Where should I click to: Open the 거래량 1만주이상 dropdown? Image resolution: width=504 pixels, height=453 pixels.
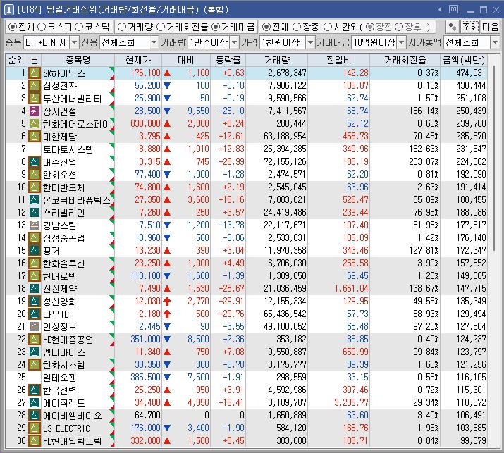pyautogui.click(x=235, y=42)
